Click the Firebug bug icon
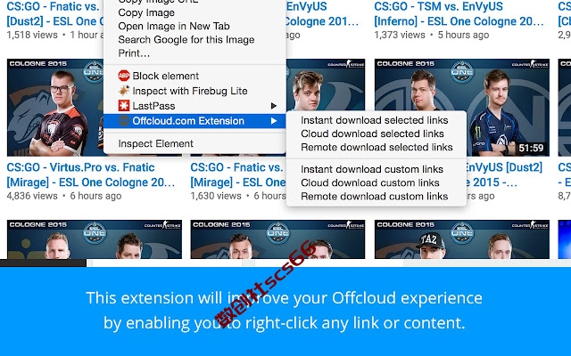The height and width of the screenshot is (356, 571). 124,91
